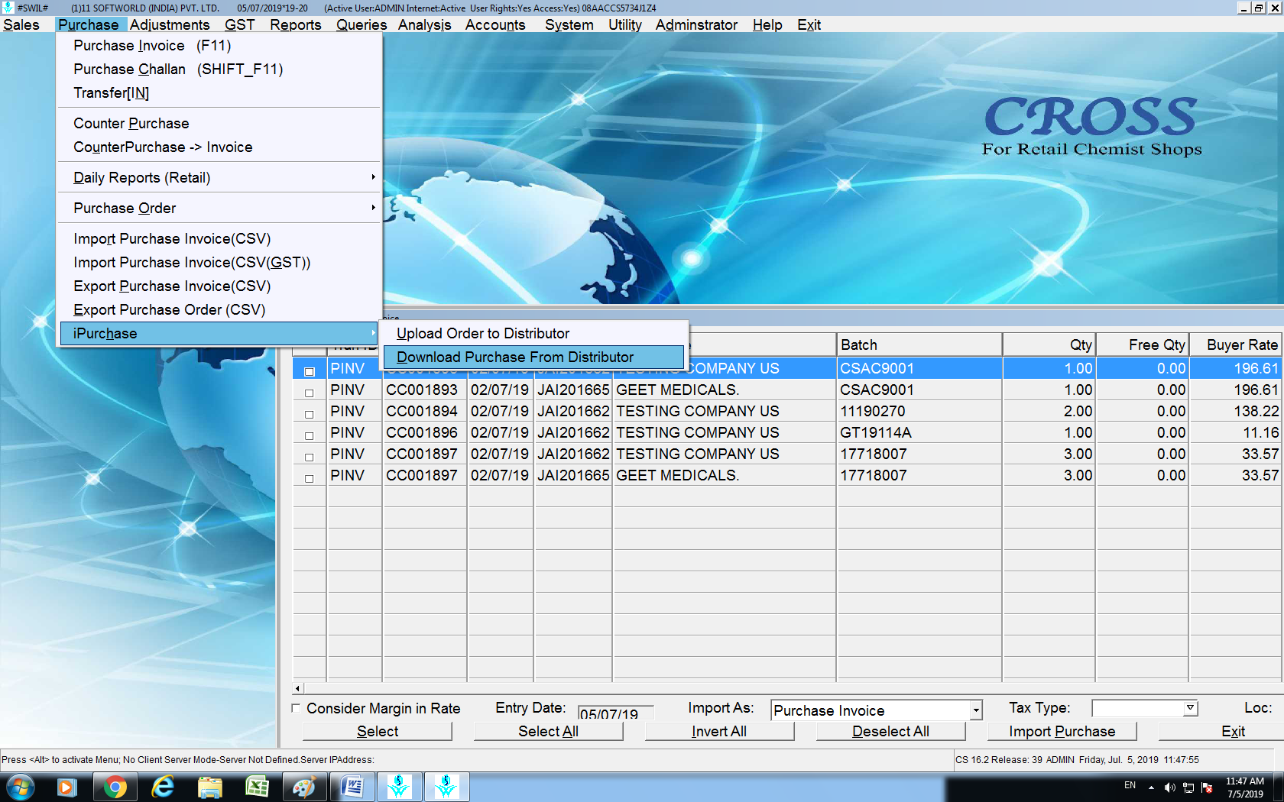1284x802 pixels.
Task: Open Purchase Invoice (F11)
Action: 220,45
